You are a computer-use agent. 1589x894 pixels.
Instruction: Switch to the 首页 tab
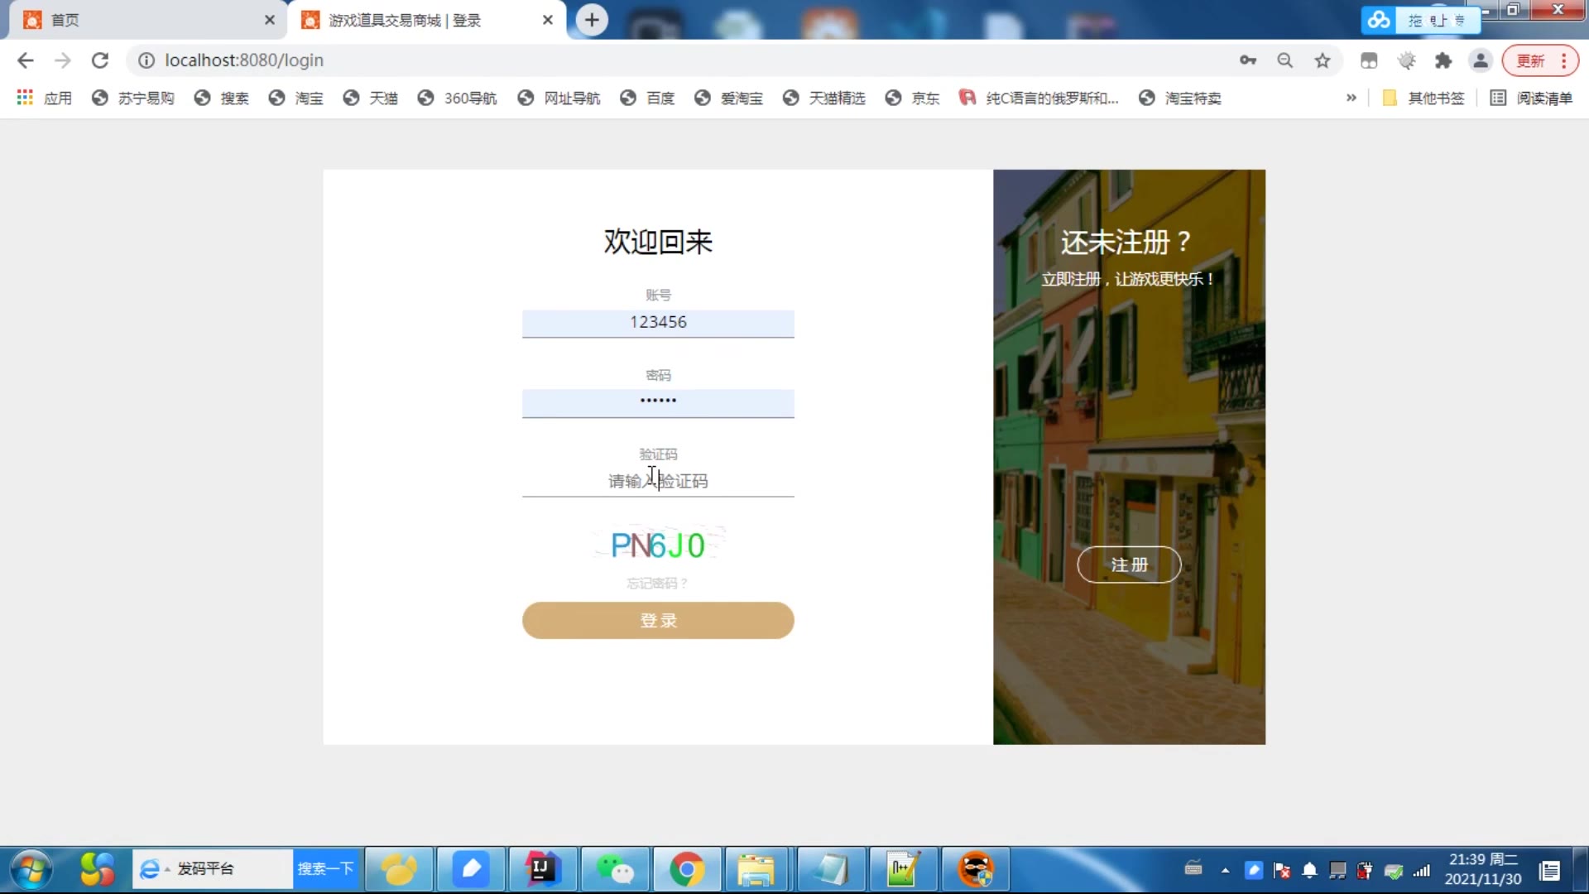pyautogui.click(x=149, y=20)
